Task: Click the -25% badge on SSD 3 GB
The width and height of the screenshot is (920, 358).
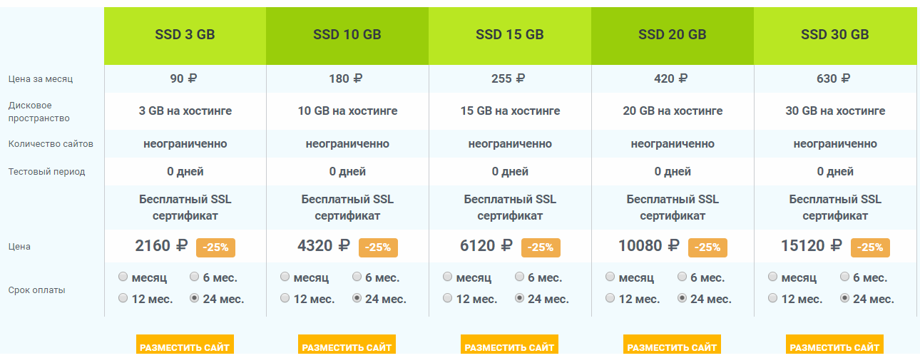Action: (215, 247)
